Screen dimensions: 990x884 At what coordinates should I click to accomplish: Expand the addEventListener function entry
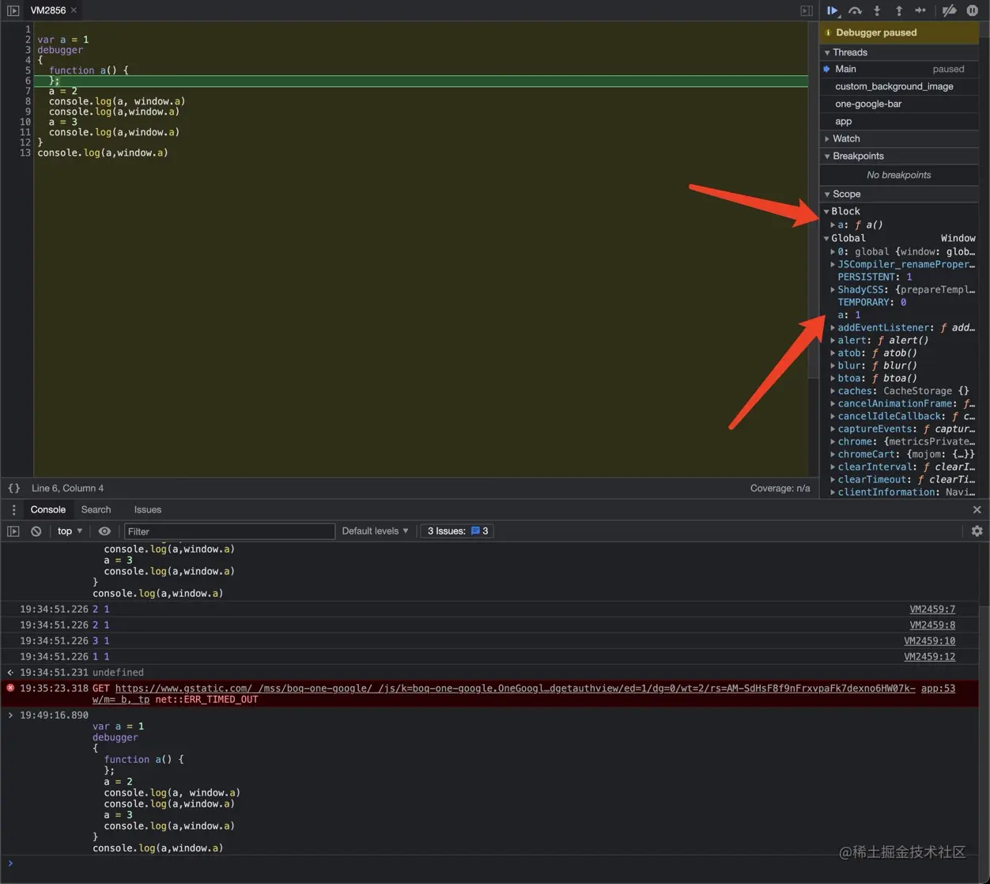point(833,327)
